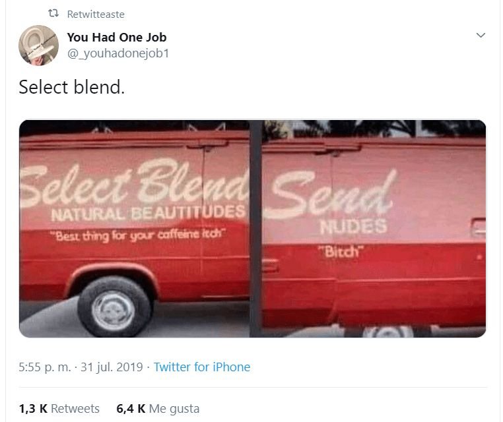The image size is (503, 422).
Task: Open the Send Nudes van photo
Action: pos(374,228)
